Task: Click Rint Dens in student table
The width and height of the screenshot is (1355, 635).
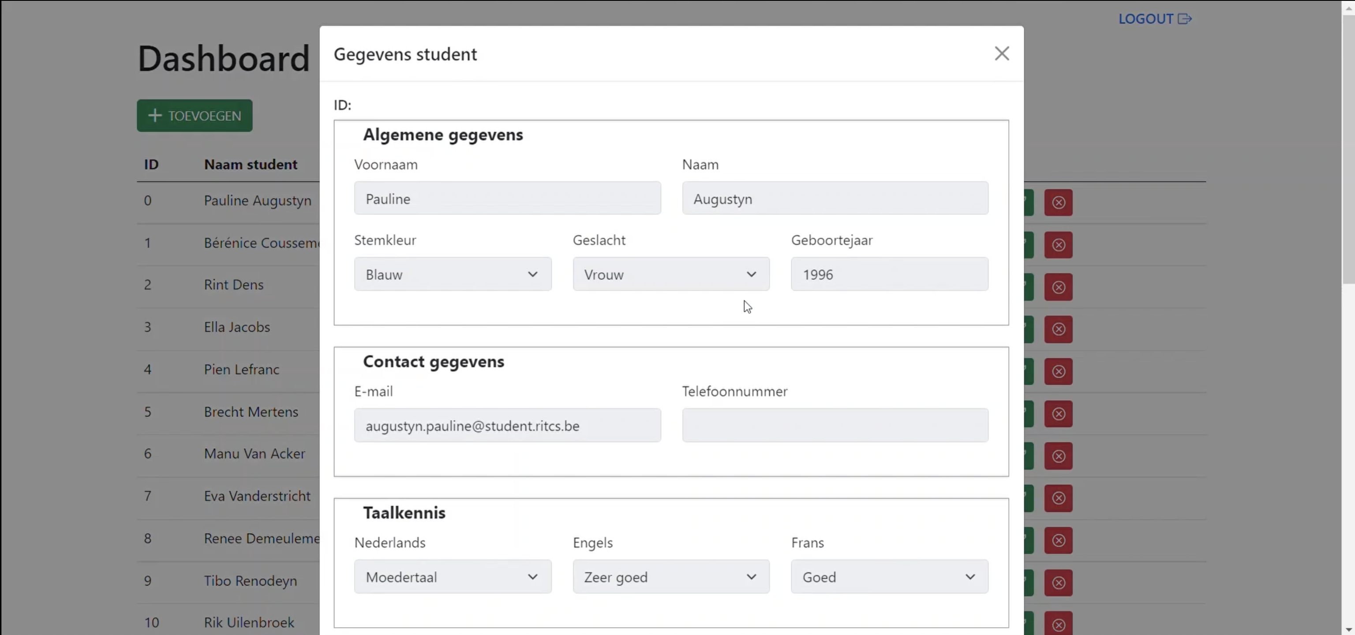Action: pos(233,285)
